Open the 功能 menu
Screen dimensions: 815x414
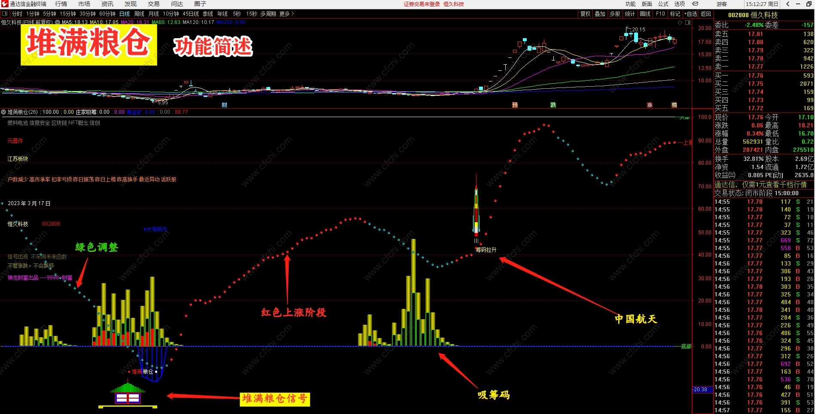coord(630,4)
